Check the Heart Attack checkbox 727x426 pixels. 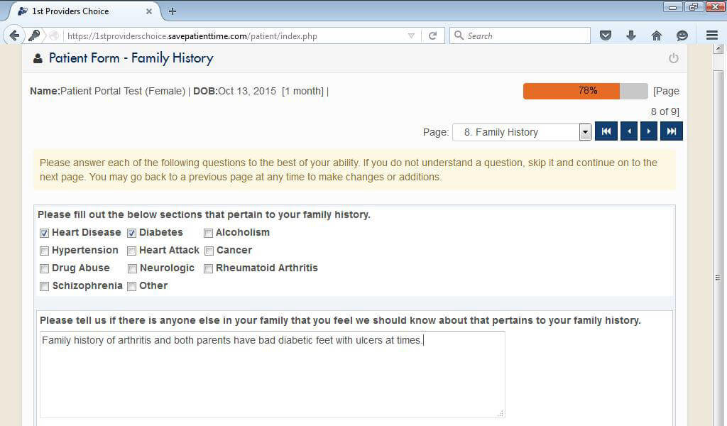point(131,251)
